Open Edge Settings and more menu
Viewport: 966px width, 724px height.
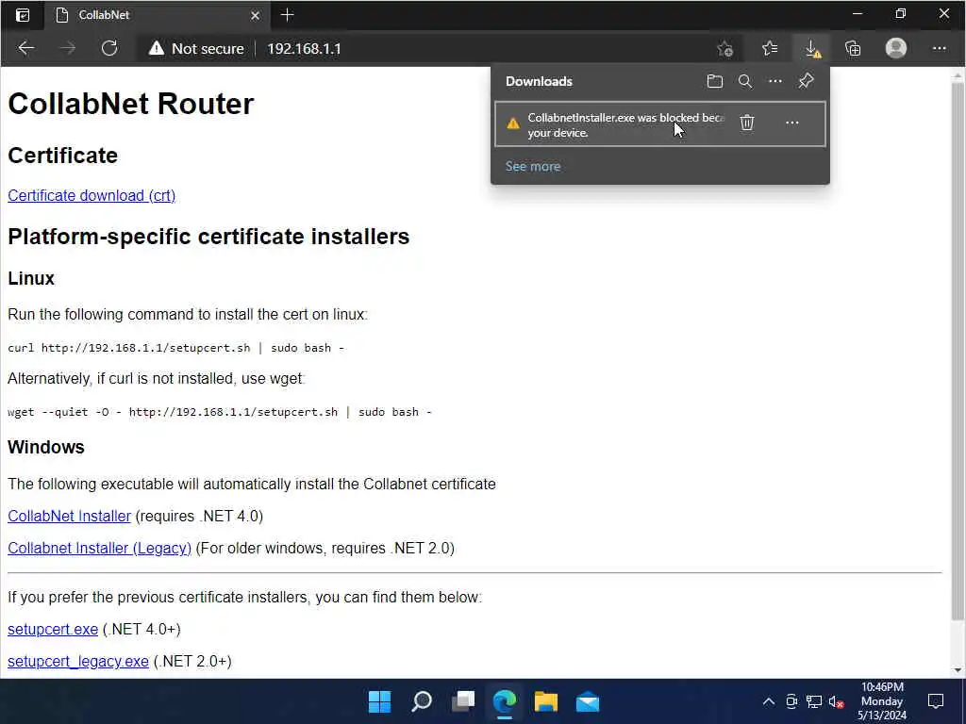click(939, 48)
